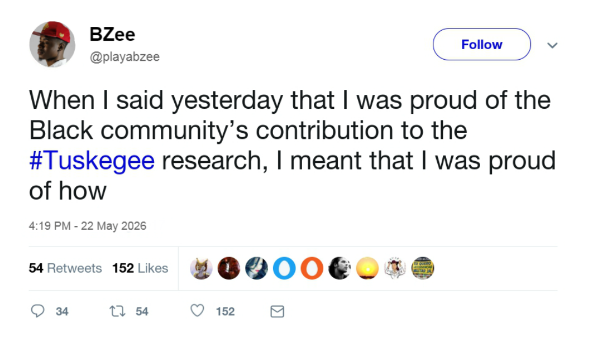View the 54 Retweets list
Image resolution: width=593 pixels, height=347 pixels.
click(x=65, y=268)
